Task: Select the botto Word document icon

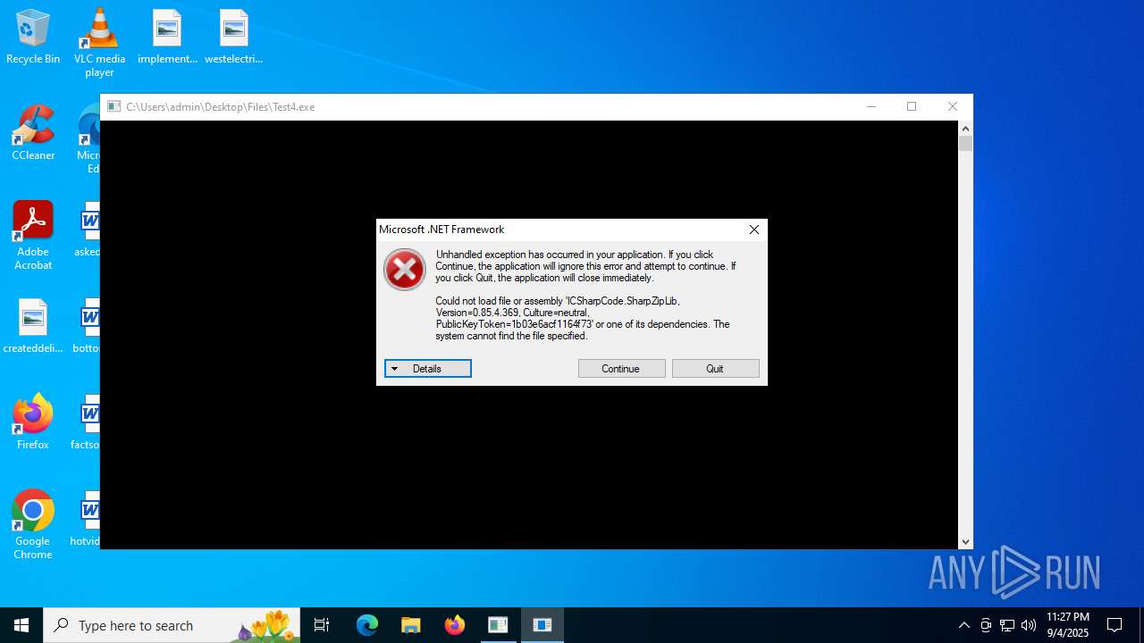Action: pos(87,326)
